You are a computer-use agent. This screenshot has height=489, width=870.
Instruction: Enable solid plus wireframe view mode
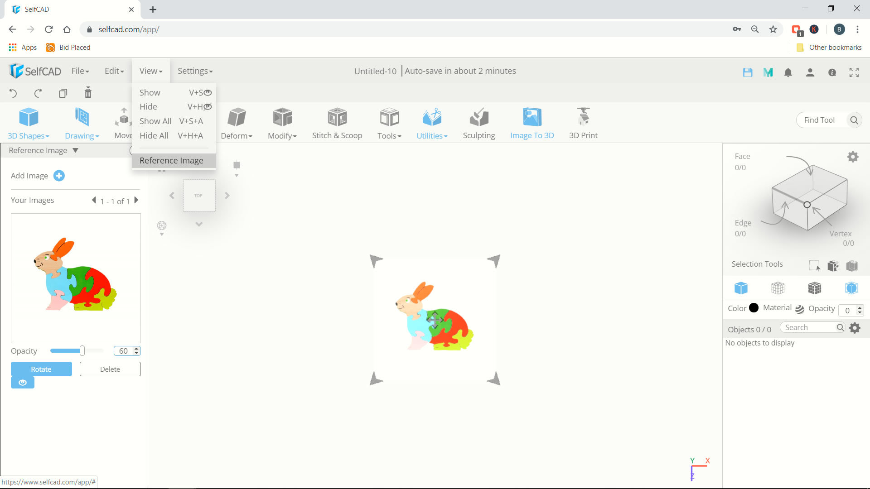pyautogui.click(x=814, y=288)
